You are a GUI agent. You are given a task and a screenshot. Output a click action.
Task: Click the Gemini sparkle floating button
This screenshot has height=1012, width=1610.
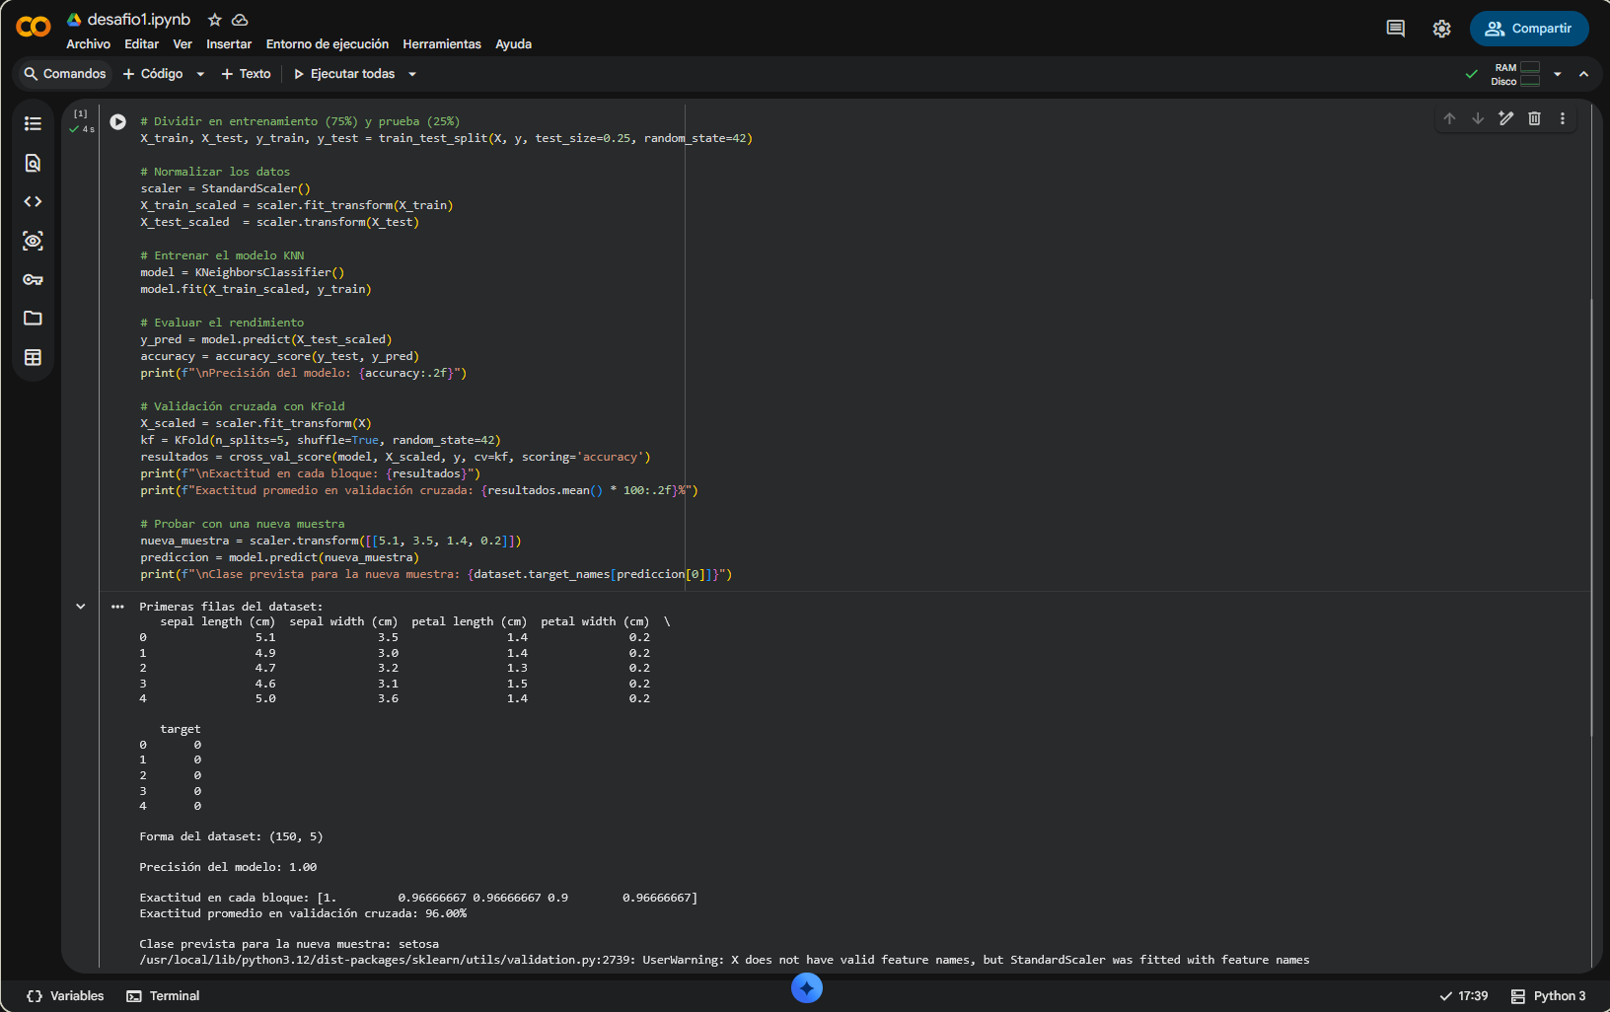point(807,987)
